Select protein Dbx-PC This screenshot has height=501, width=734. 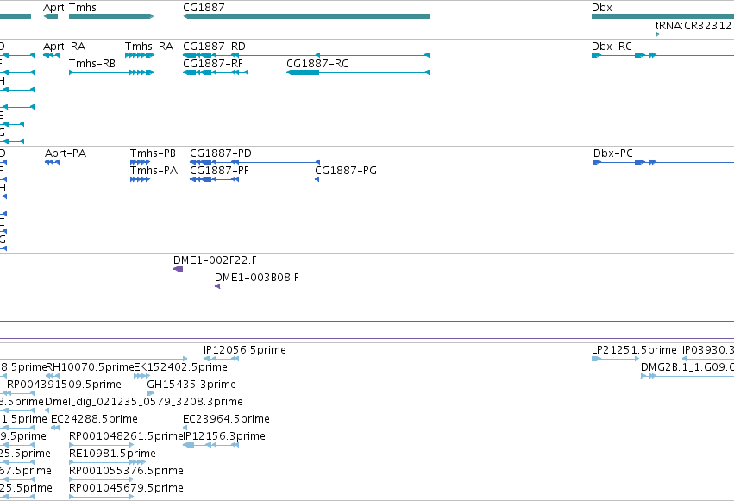(613, 153)
